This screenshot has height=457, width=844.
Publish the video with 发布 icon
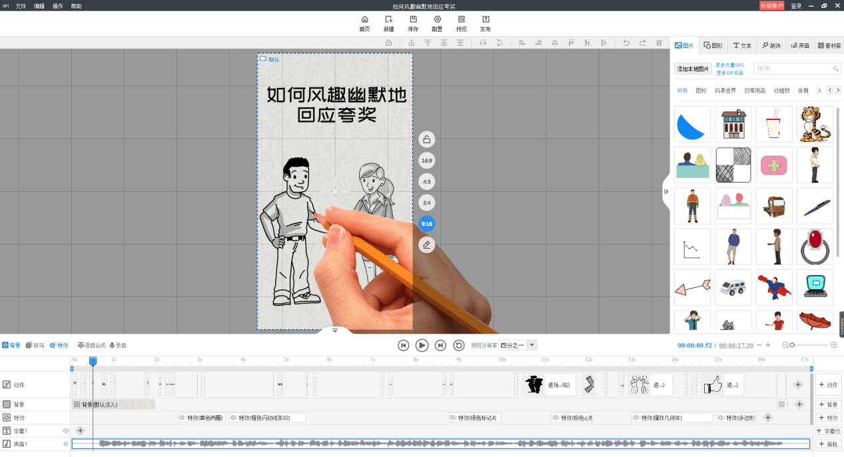click(x=486, y=24)
